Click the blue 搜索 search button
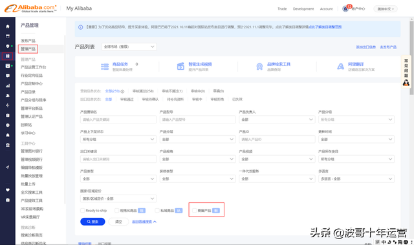414x245 pixels. point(93,222)
